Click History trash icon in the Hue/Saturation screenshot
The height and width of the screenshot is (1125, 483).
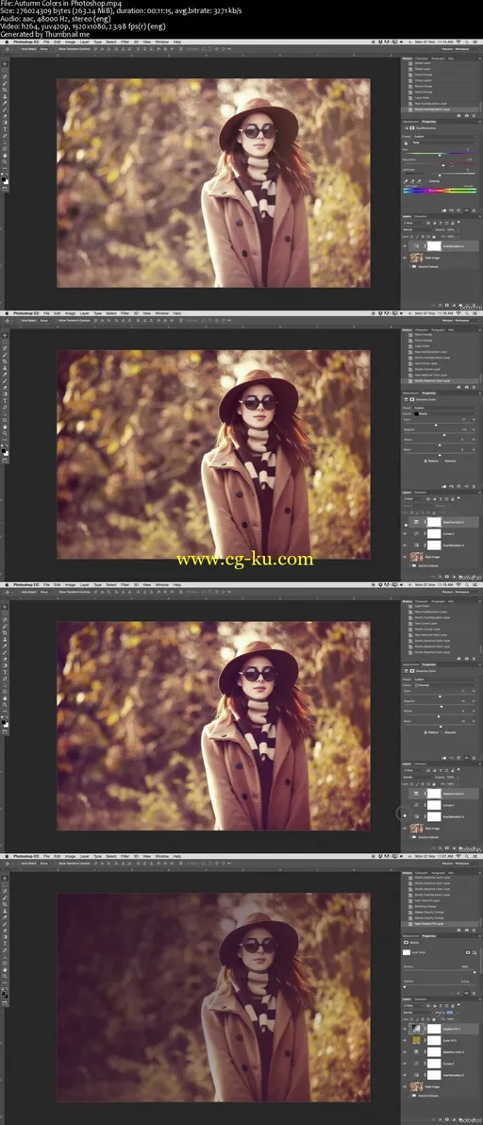474,116
